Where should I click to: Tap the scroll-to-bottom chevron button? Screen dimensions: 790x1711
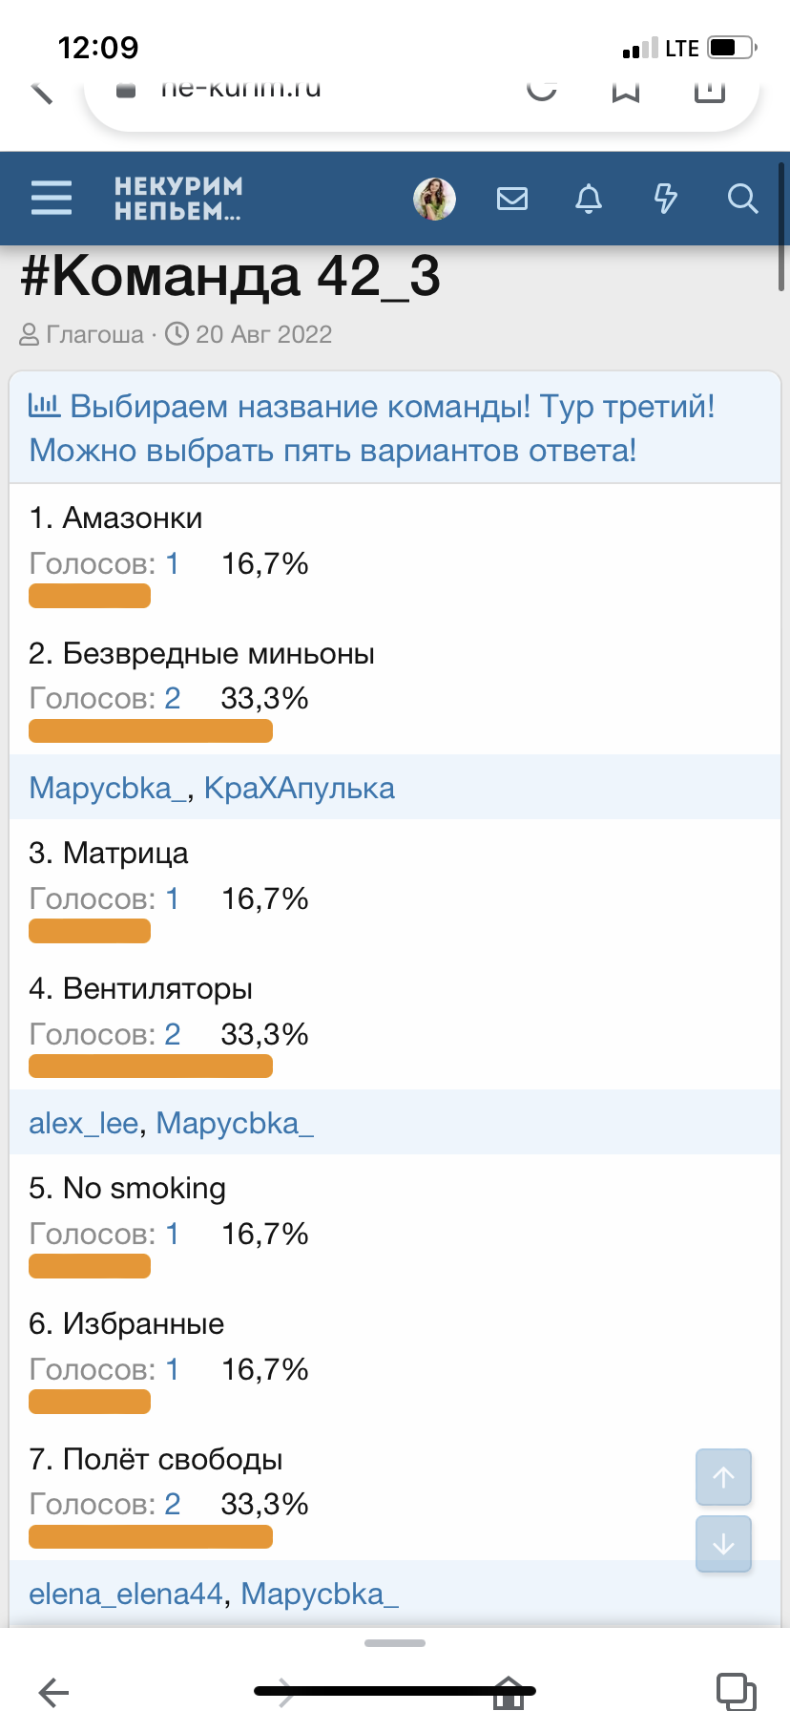(x=723, y=1544)
